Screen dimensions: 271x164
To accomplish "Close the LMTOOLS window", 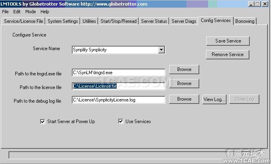I will pos(265,4).
